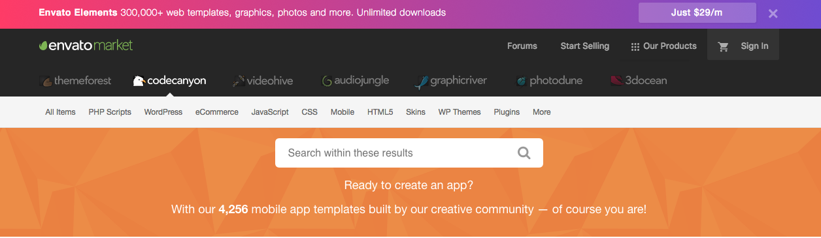821x238 pixels.
Task: Select the WordPress category
Action: click(x=163, y=112)
